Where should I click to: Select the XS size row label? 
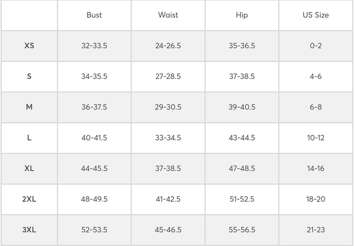(x=29, y=46)
